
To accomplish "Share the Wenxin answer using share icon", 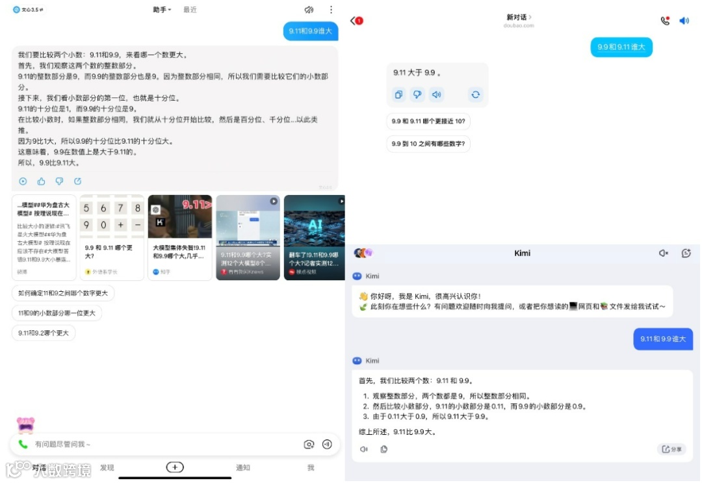I will [x=77, y=181].
